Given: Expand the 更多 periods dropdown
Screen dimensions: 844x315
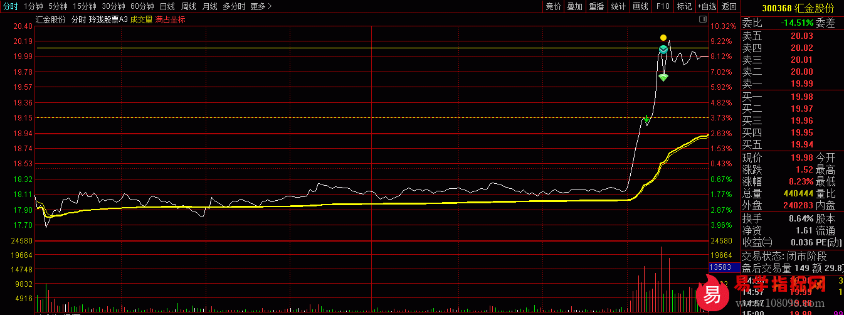Looking at the screenshot, I should [261, 6].
